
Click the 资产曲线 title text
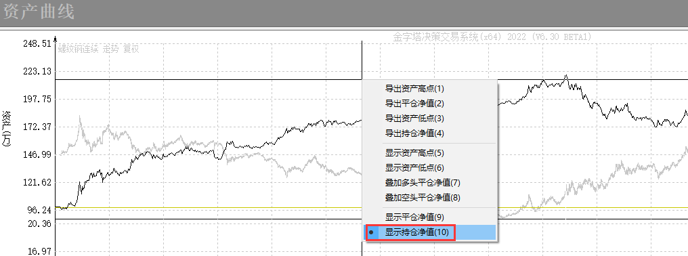(x=39, y=12)
